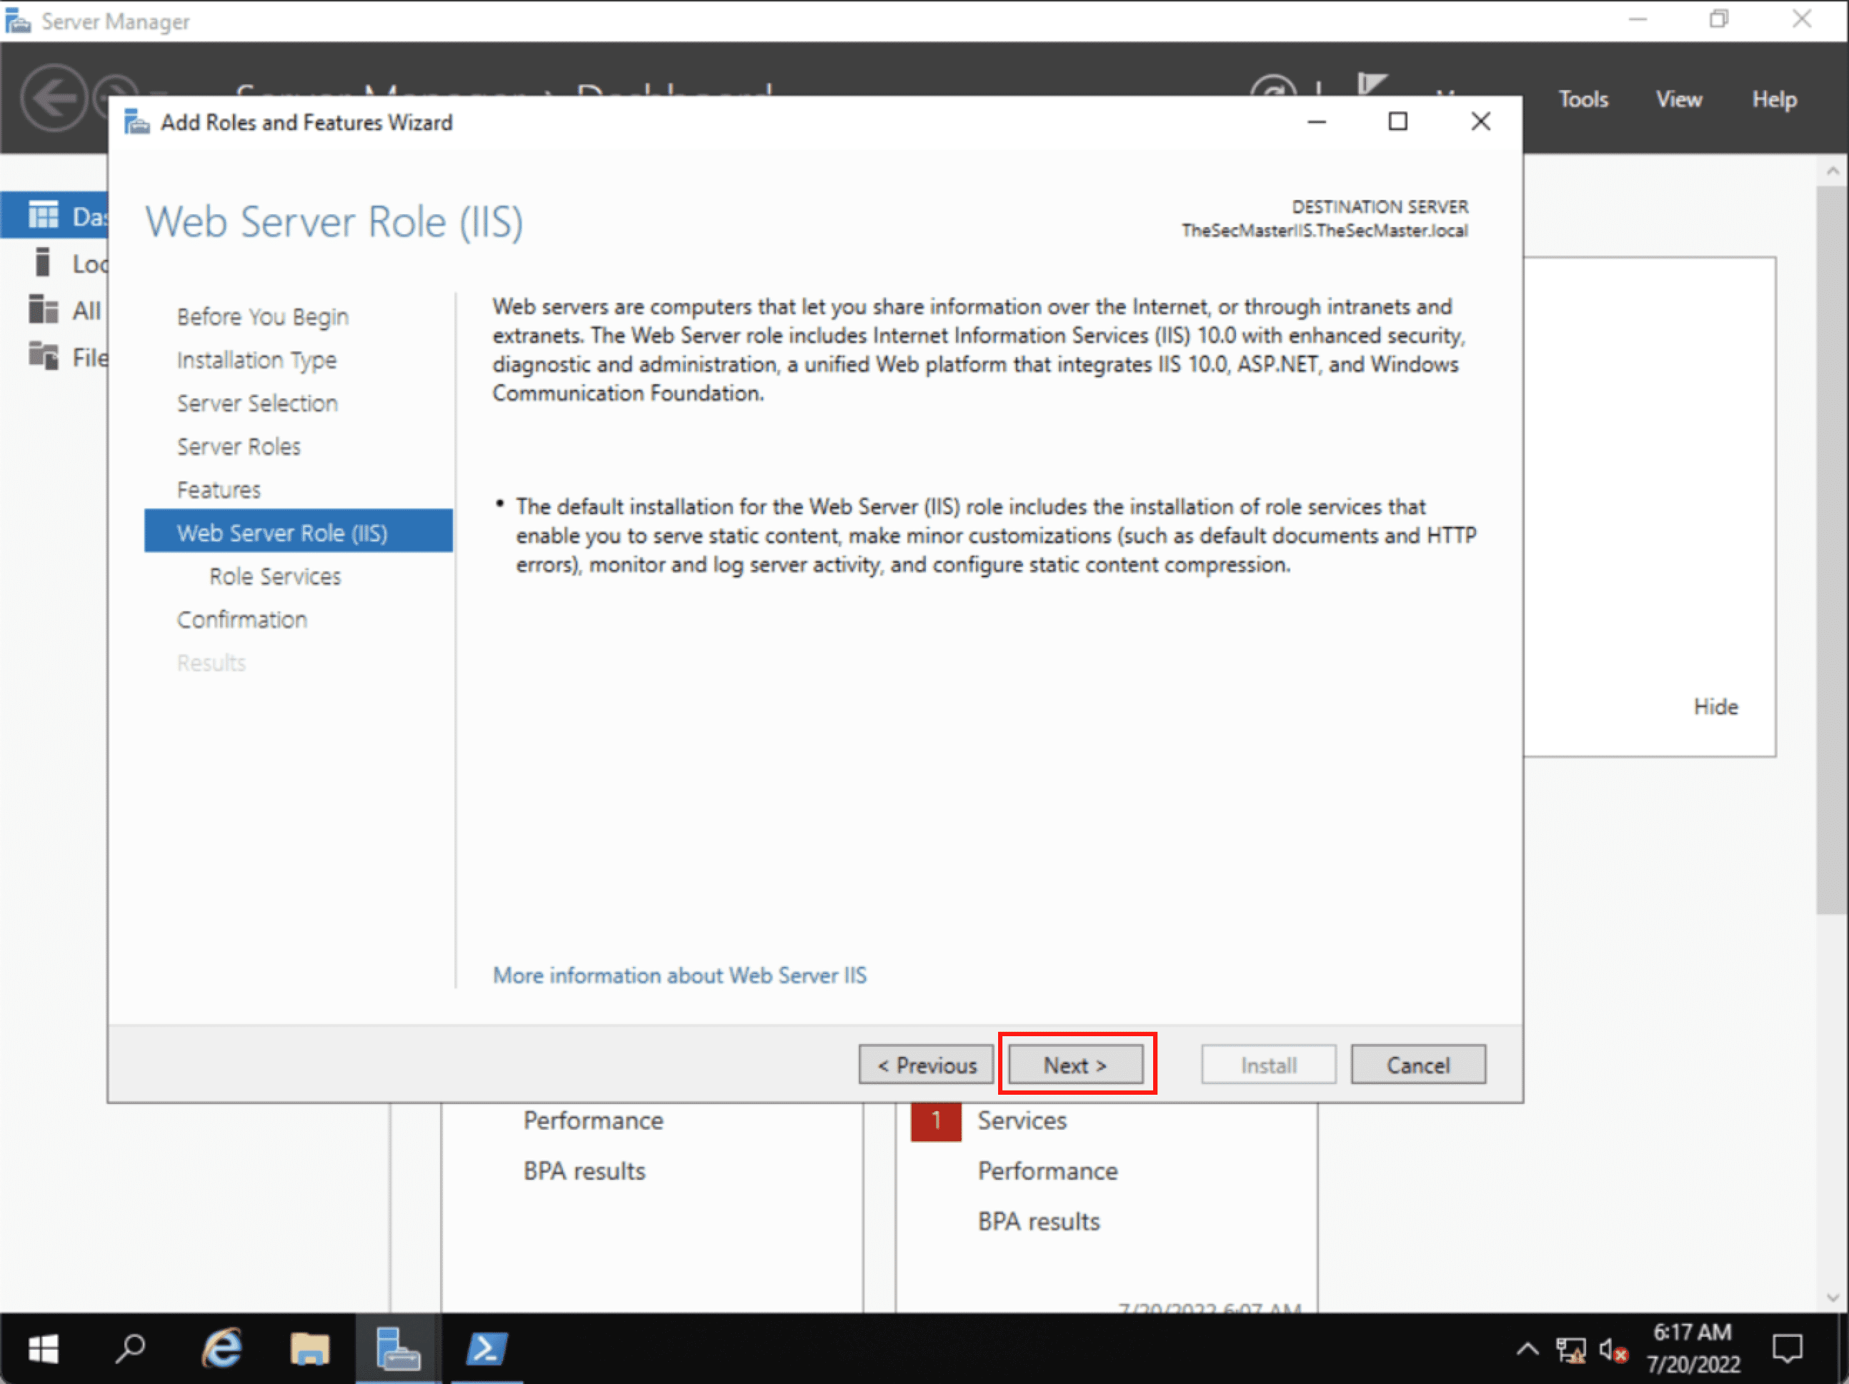Click the notifications flag icon in Server Manager
This screenshot has height=1384, width=1849.
(1372, 84)
